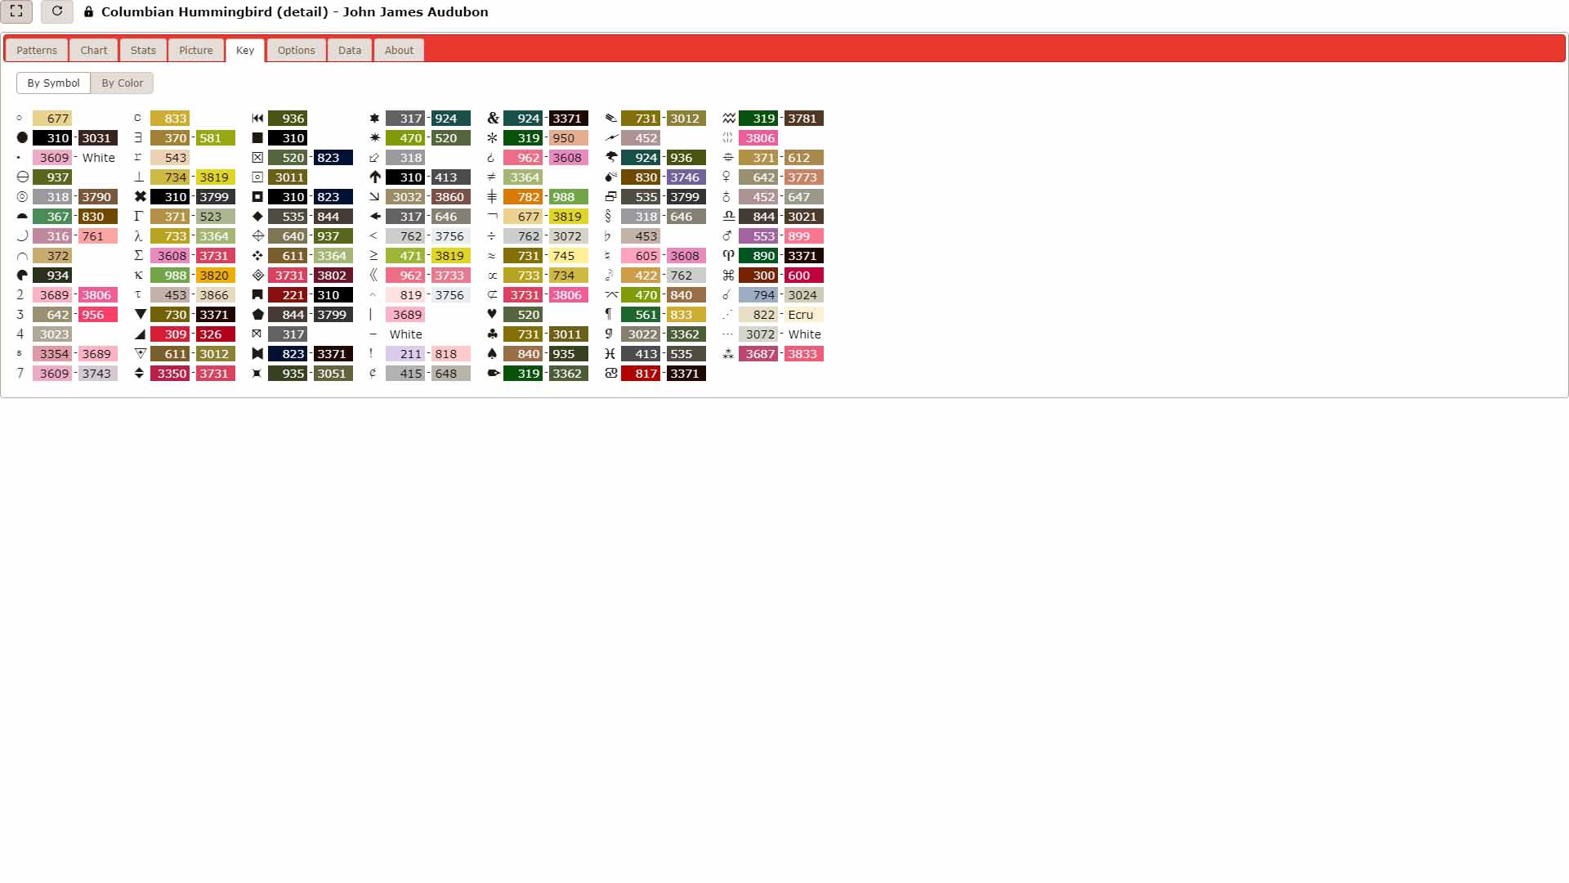
Task: Open the About tab
Action: click(399, 50)
